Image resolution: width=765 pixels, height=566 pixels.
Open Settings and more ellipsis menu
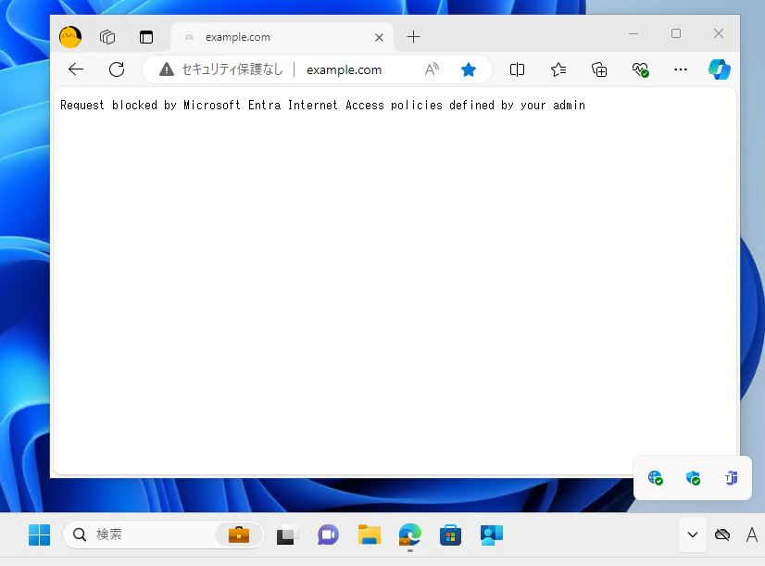point(681,69)
